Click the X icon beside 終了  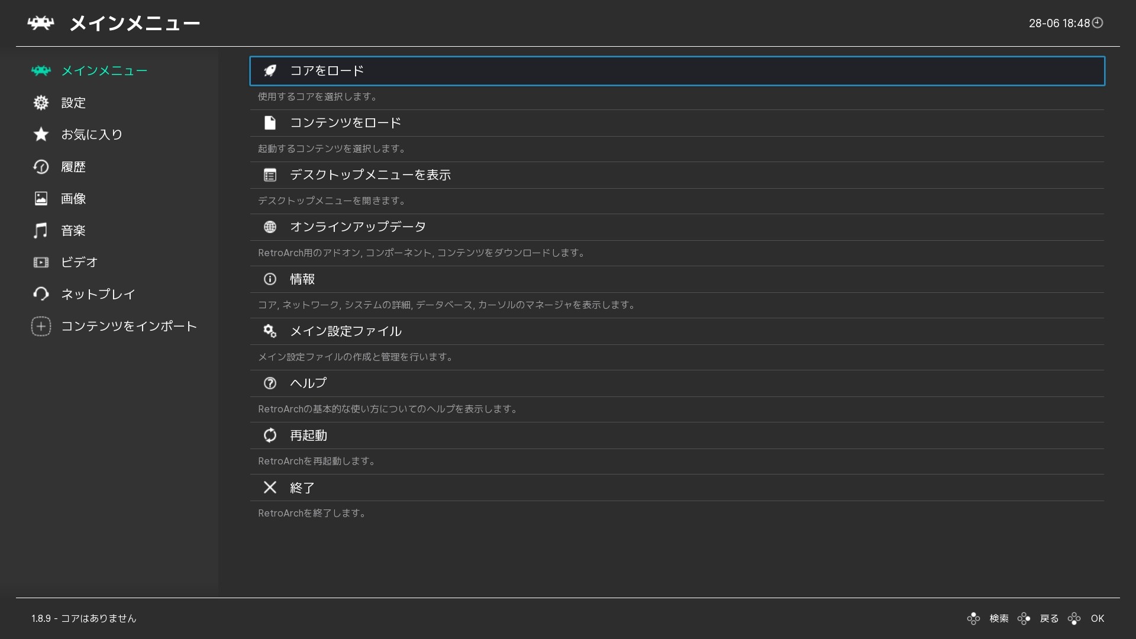coord(270,488)
